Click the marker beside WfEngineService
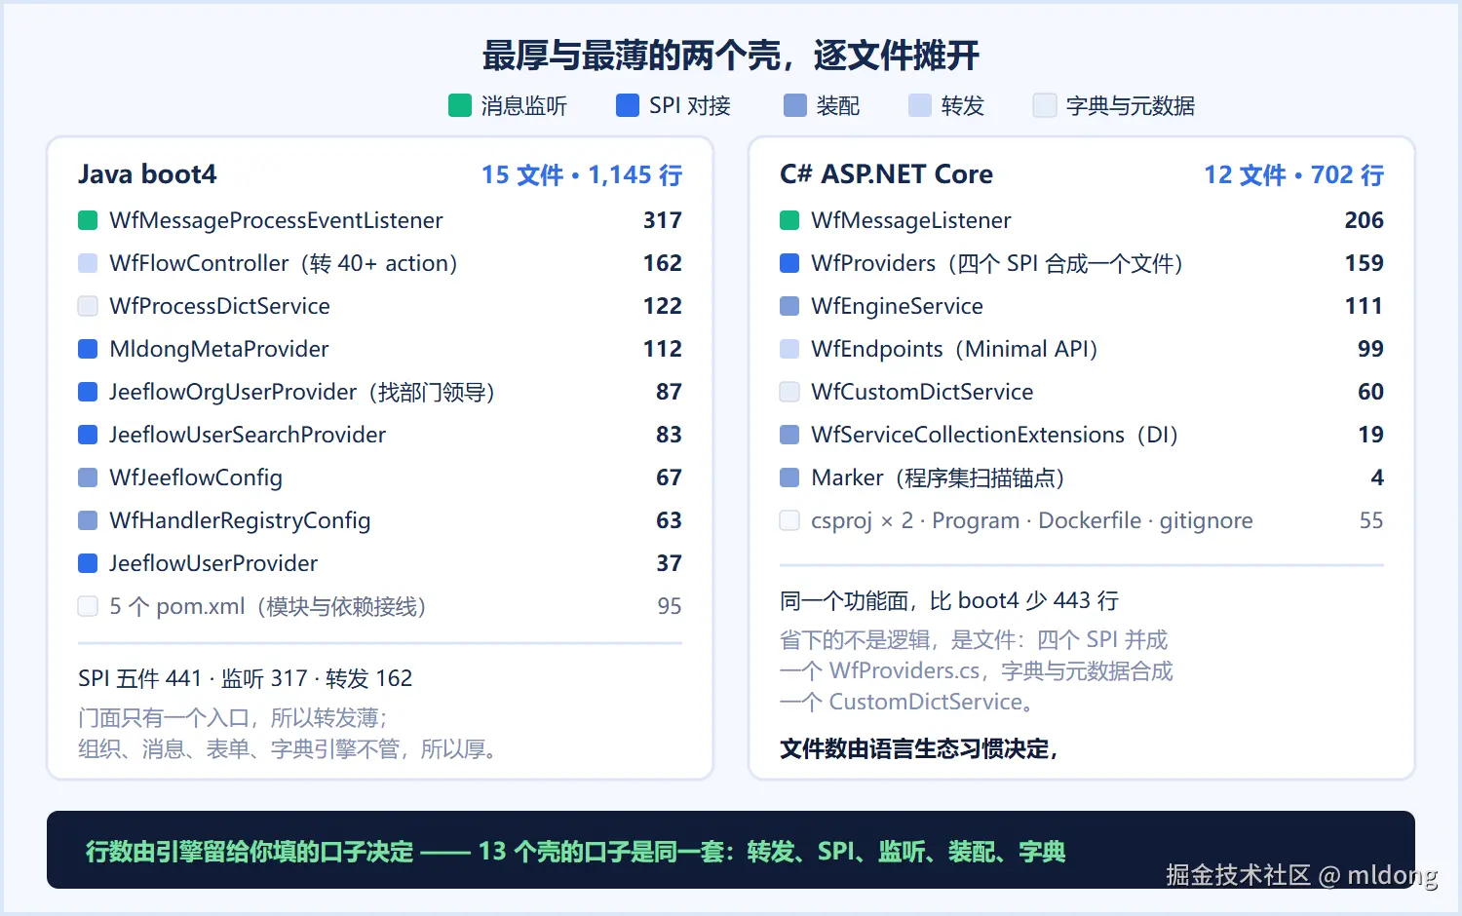 [x=789, y=306]
